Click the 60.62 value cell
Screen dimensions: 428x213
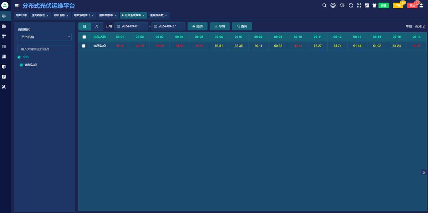coord(278,46)
